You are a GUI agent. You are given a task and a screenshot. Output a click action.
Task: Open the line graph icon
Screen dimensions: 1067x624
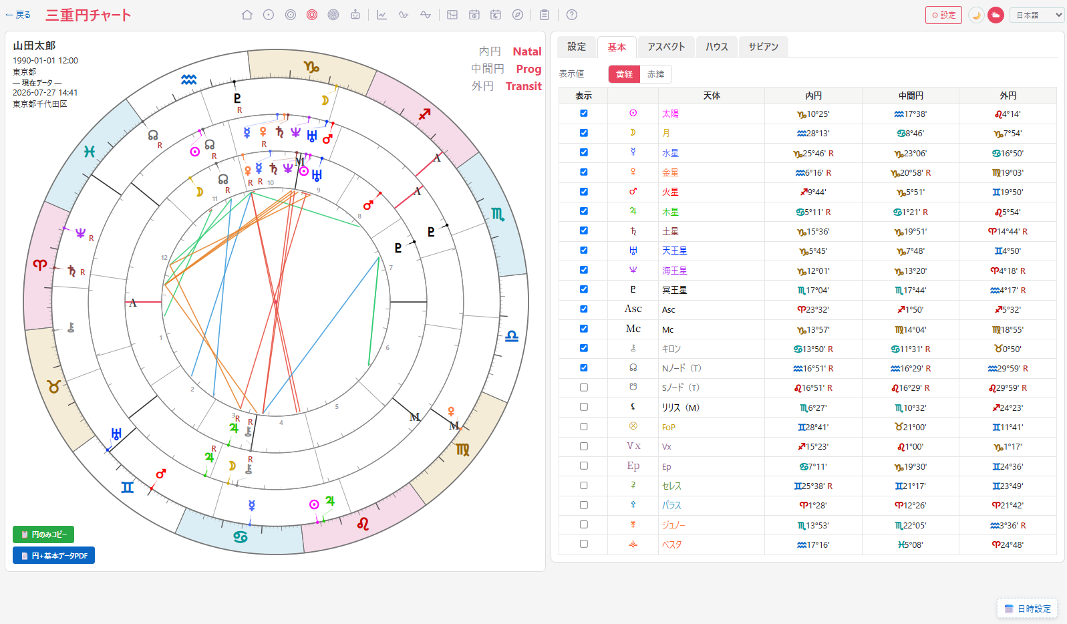click(382, 15)
